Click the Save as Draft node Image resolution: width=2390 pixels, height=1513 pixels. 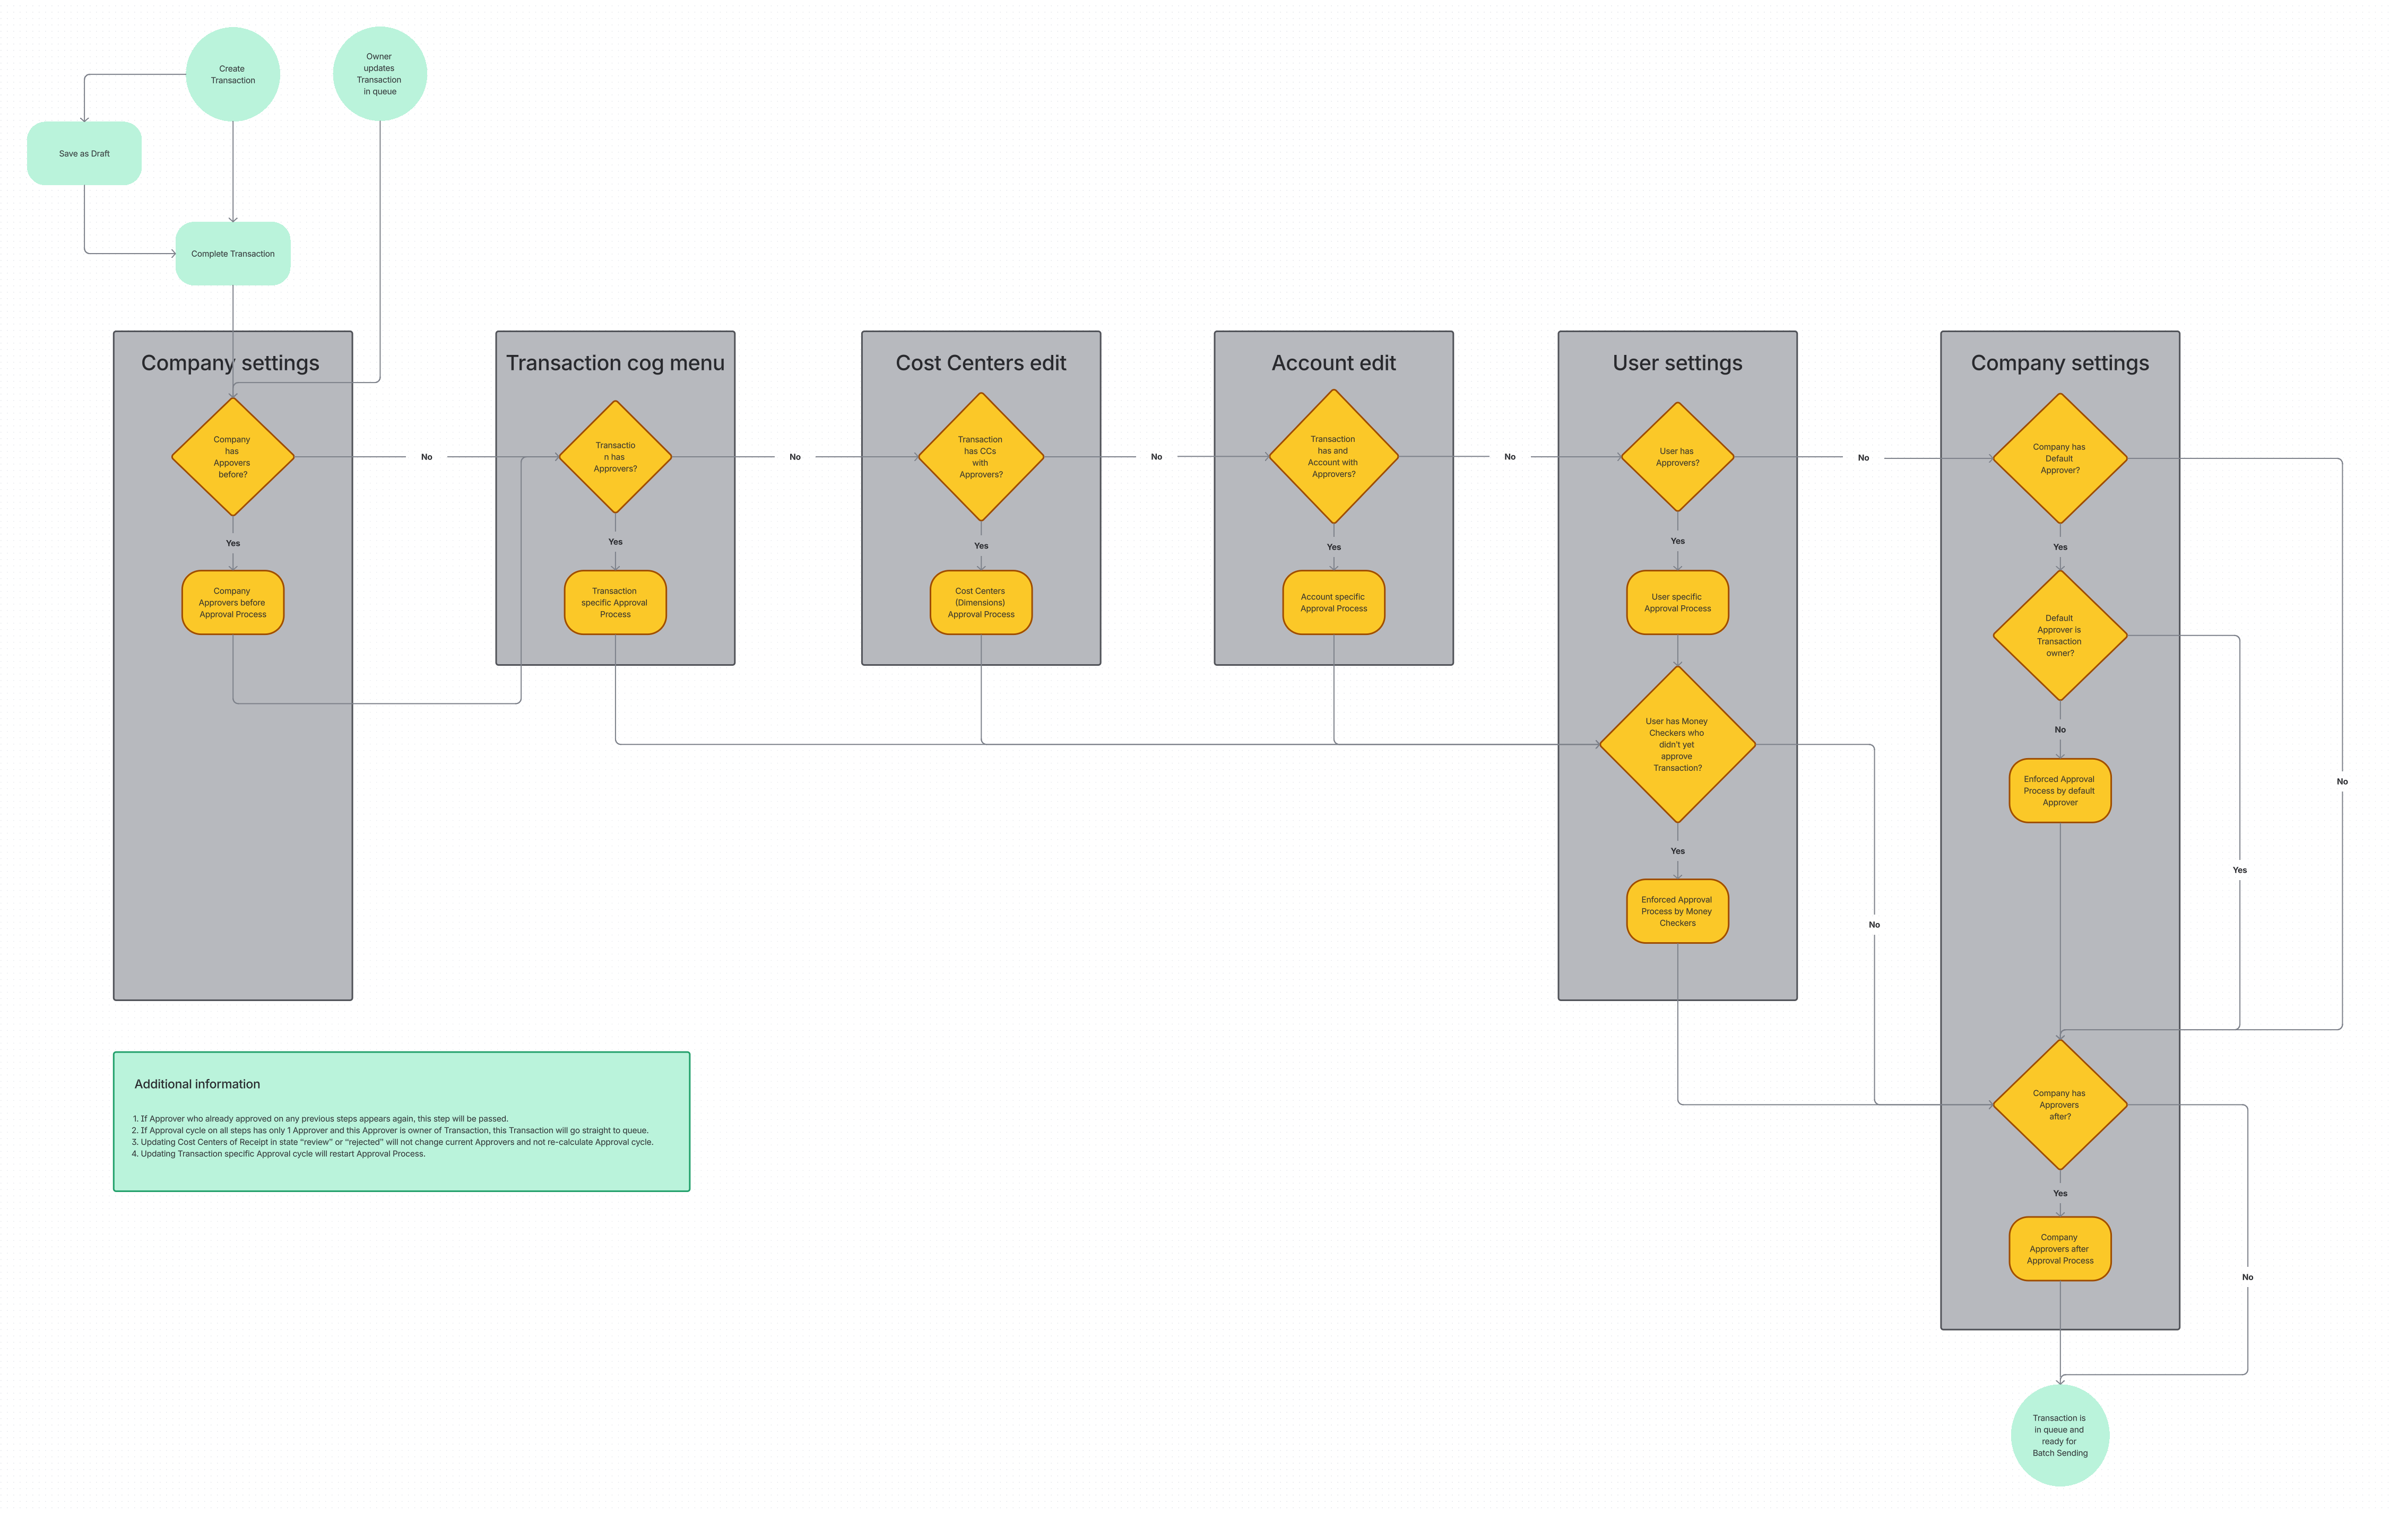pyautogui.click(x=84, y=154)
